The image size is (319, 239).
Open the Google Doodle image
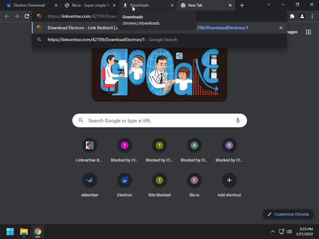[x=159, y=75]
